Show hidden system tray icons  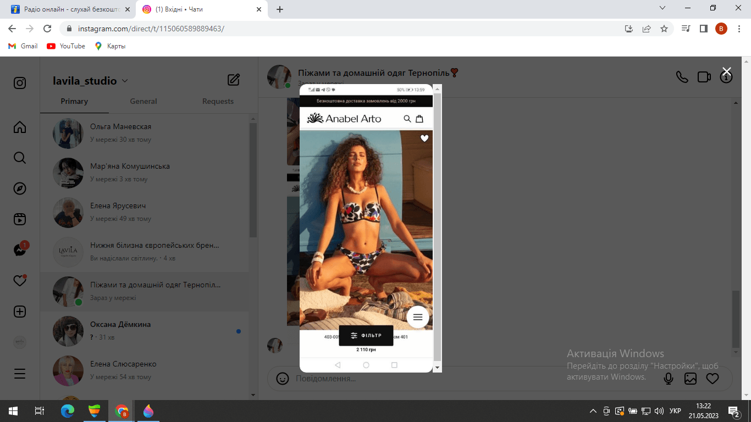(x=593, y=411)
